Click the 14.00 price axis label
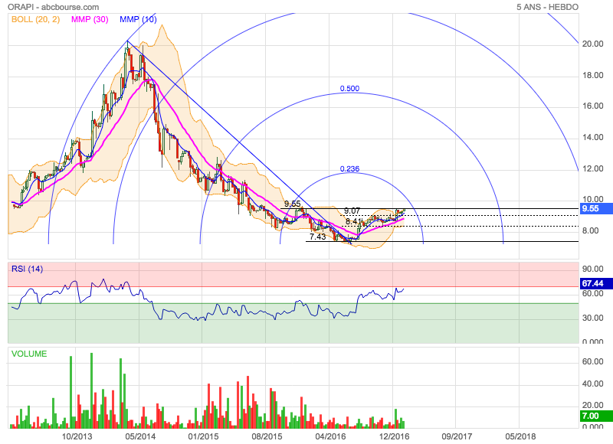613x444 pixels. (592, 138)
